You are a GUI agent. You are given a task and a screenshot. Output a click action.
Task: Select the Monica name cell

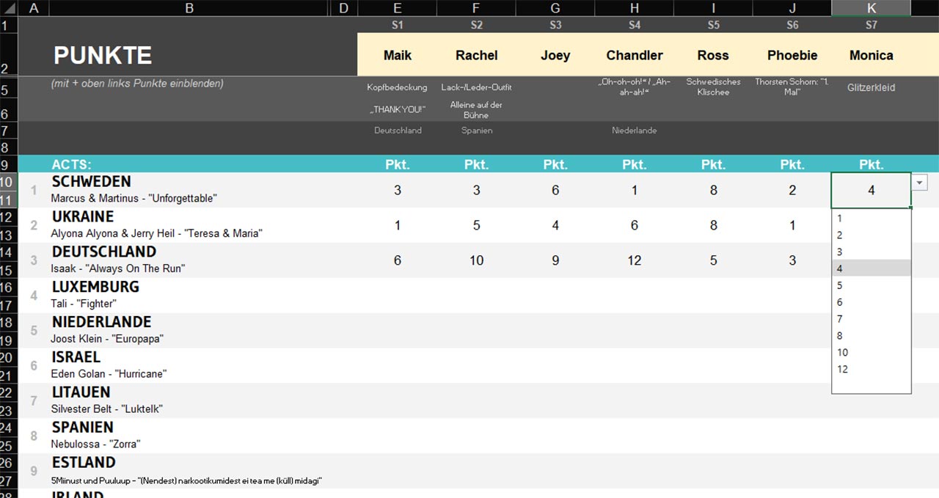[x=871, y=56]
